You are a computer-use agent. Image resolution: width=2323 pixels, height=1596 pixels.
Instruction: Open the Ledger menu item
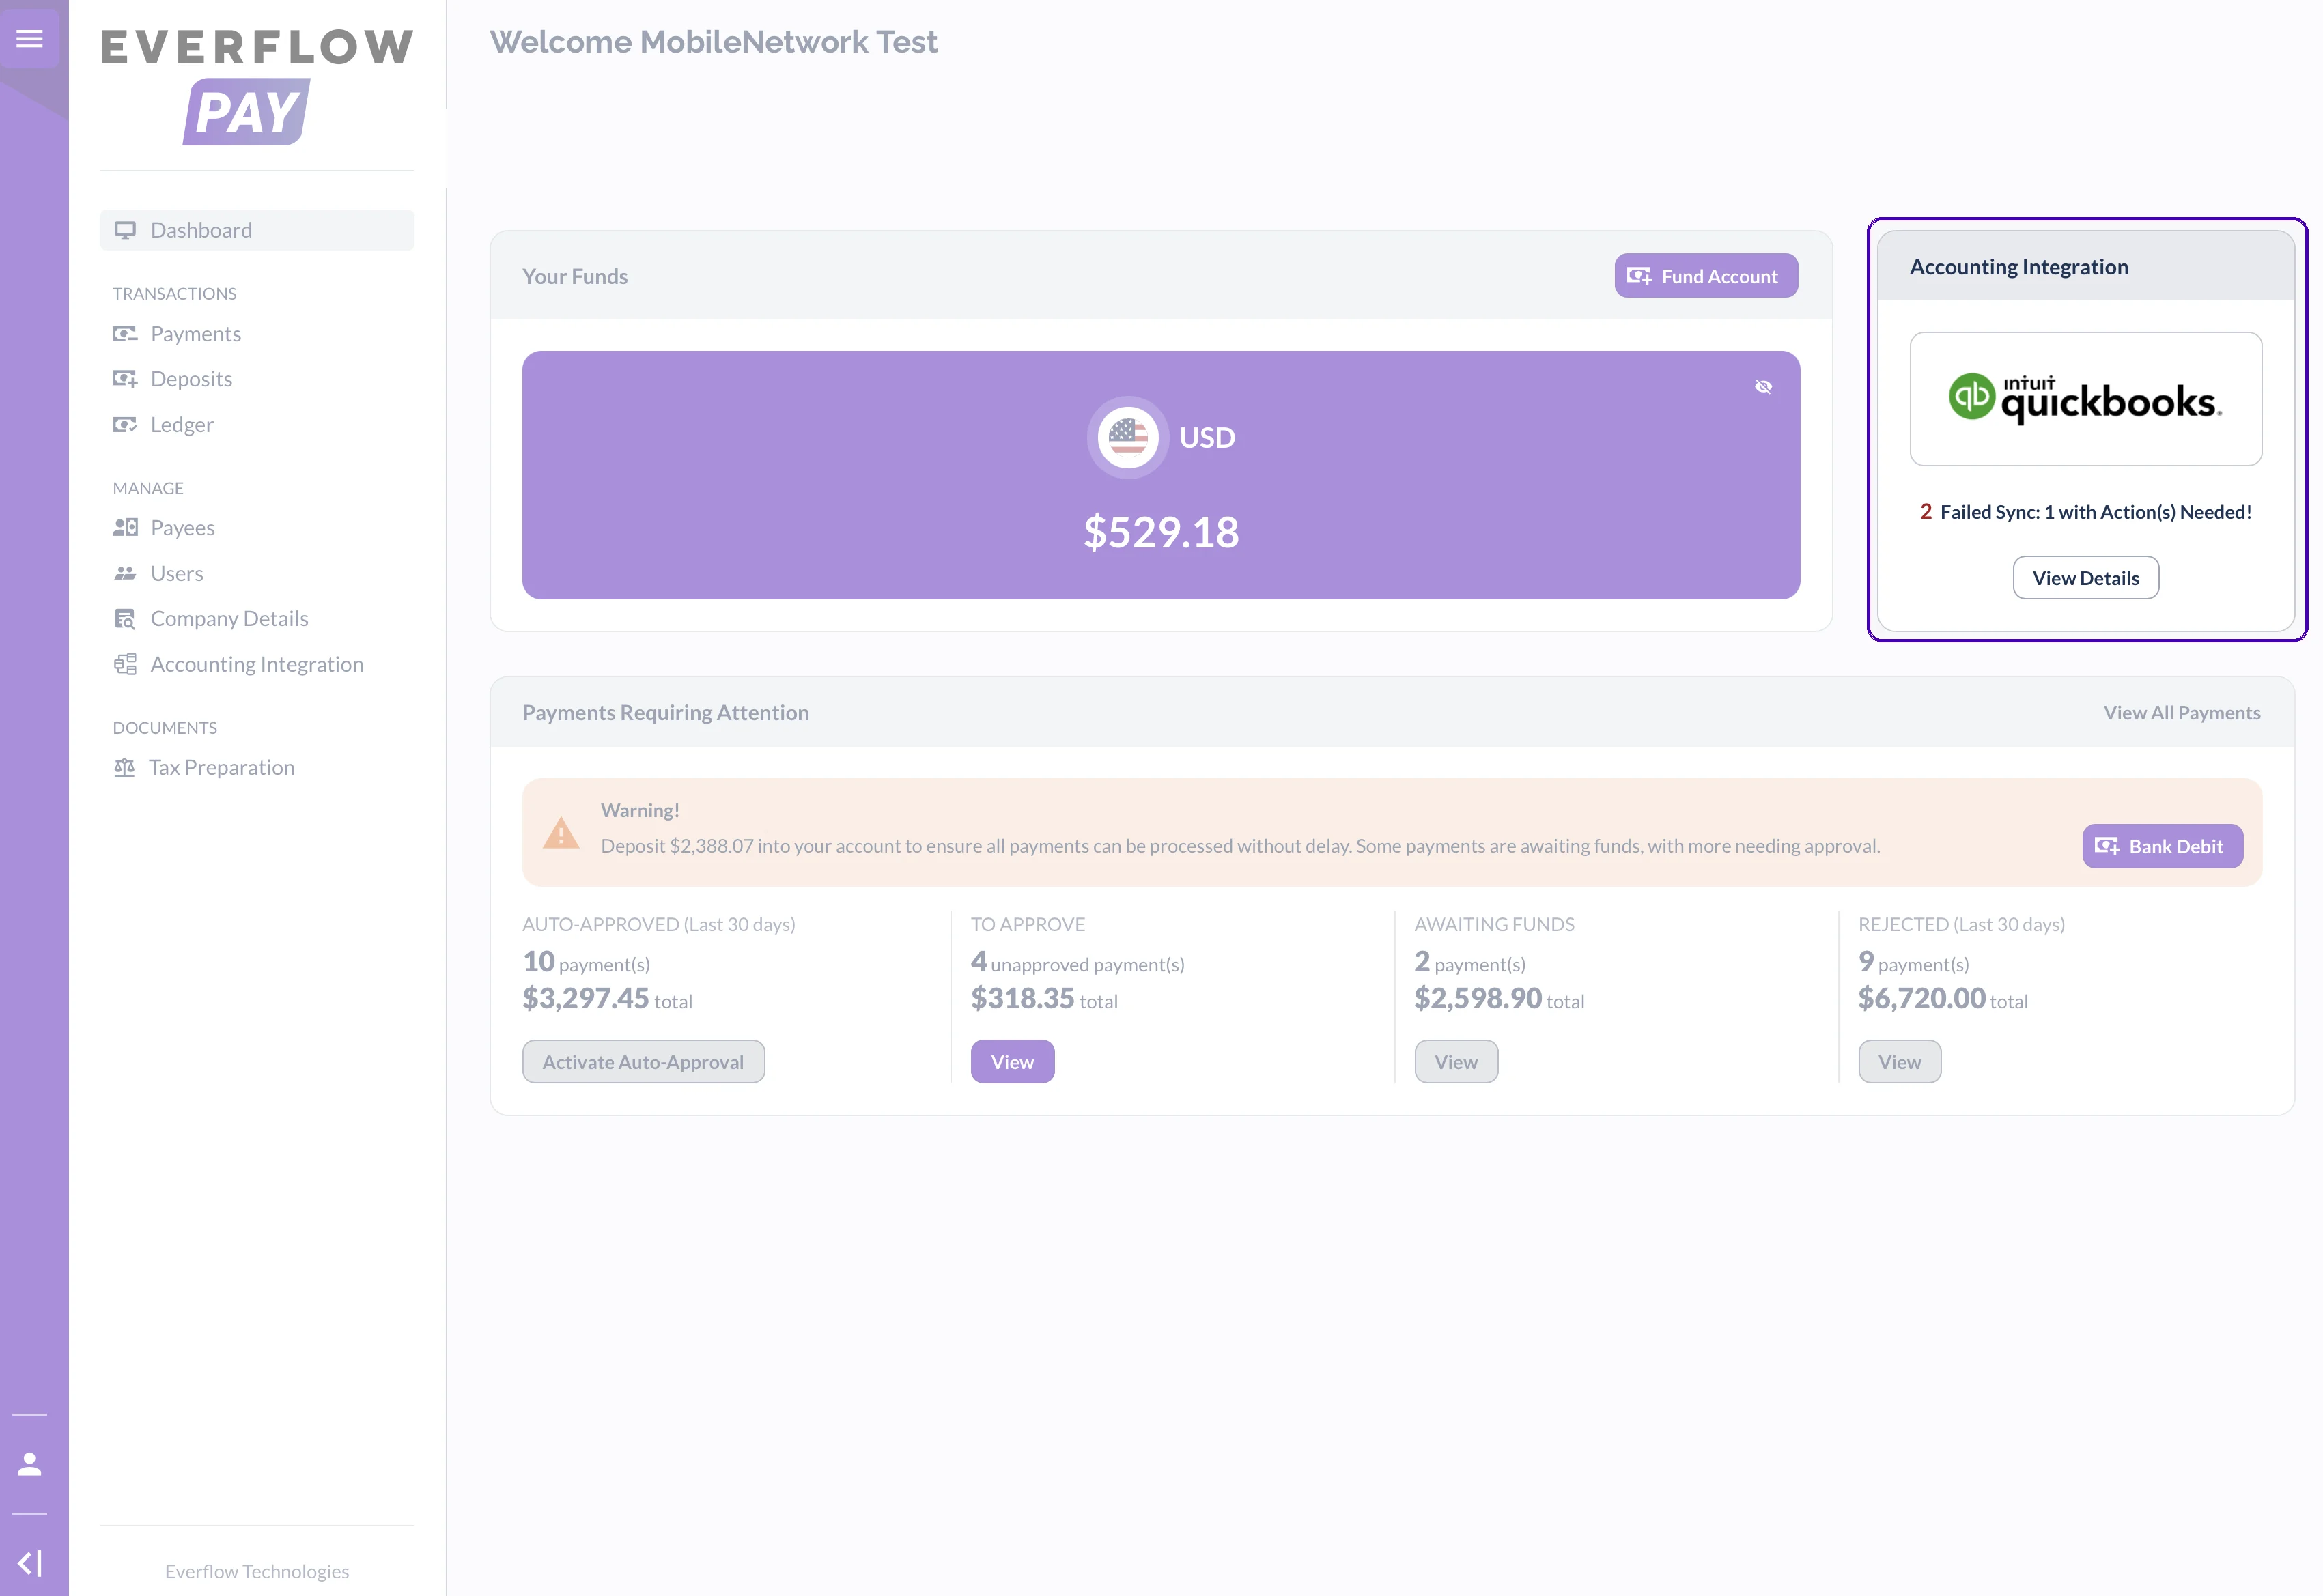pyautogui.click(x=163, y=425)
